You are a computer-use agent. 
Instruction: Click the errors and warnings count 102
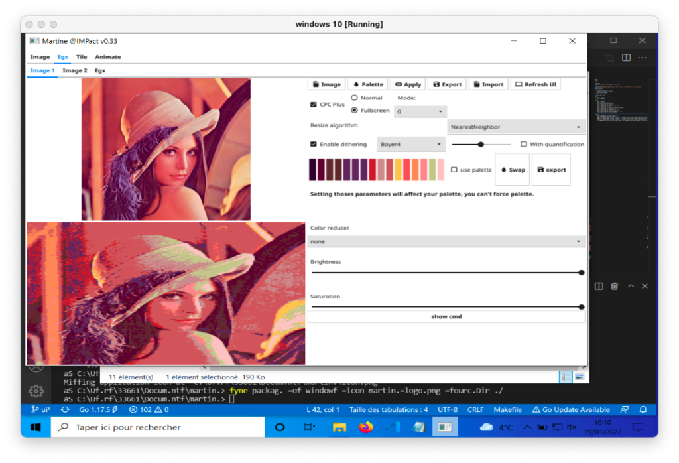click(x=149, y=409)
